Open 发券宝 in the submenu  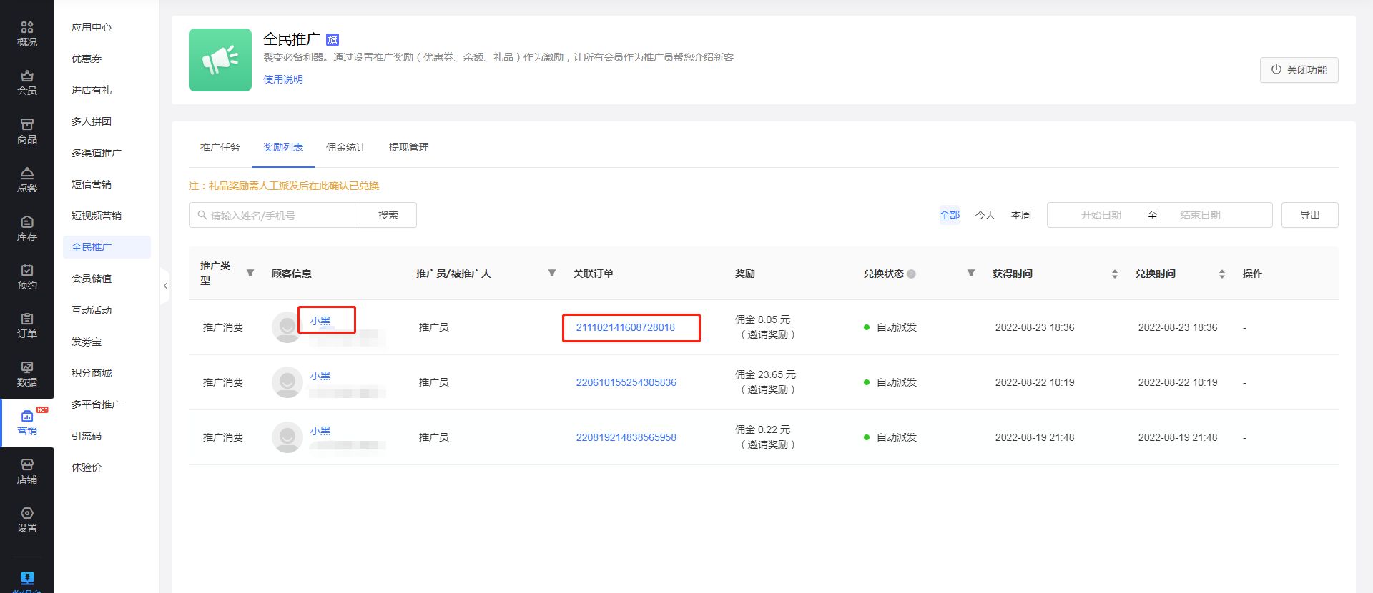click(x=87, y=342)
